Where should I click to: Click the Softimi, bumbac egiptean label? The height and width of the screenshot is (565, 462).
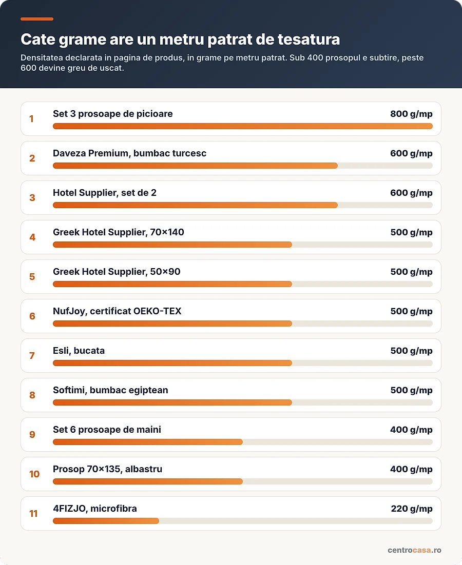click(x=110, y=390)
